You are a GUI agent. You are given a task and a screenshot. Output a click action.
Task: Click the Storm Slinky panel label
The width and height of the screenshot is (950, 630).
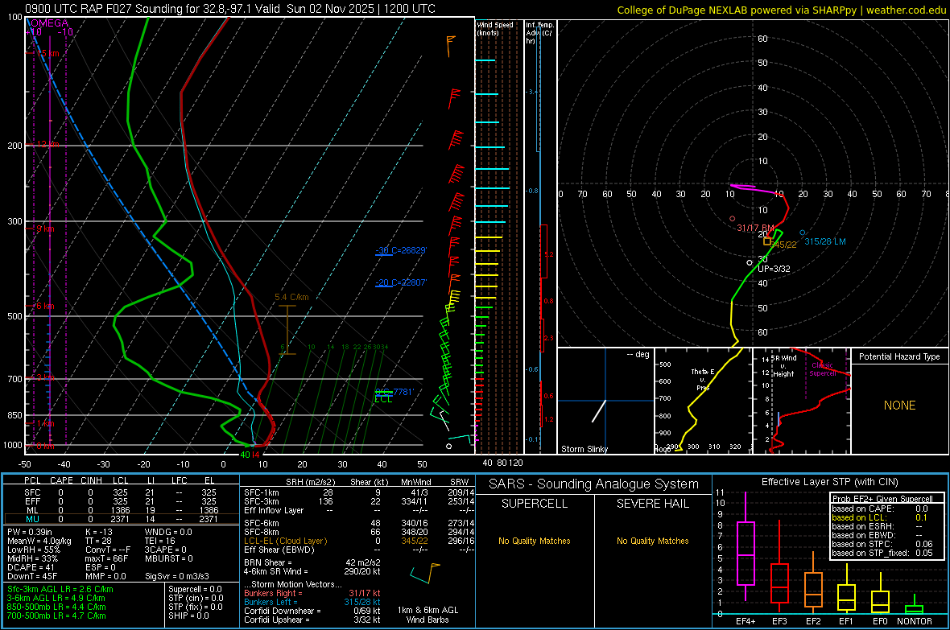584,449
